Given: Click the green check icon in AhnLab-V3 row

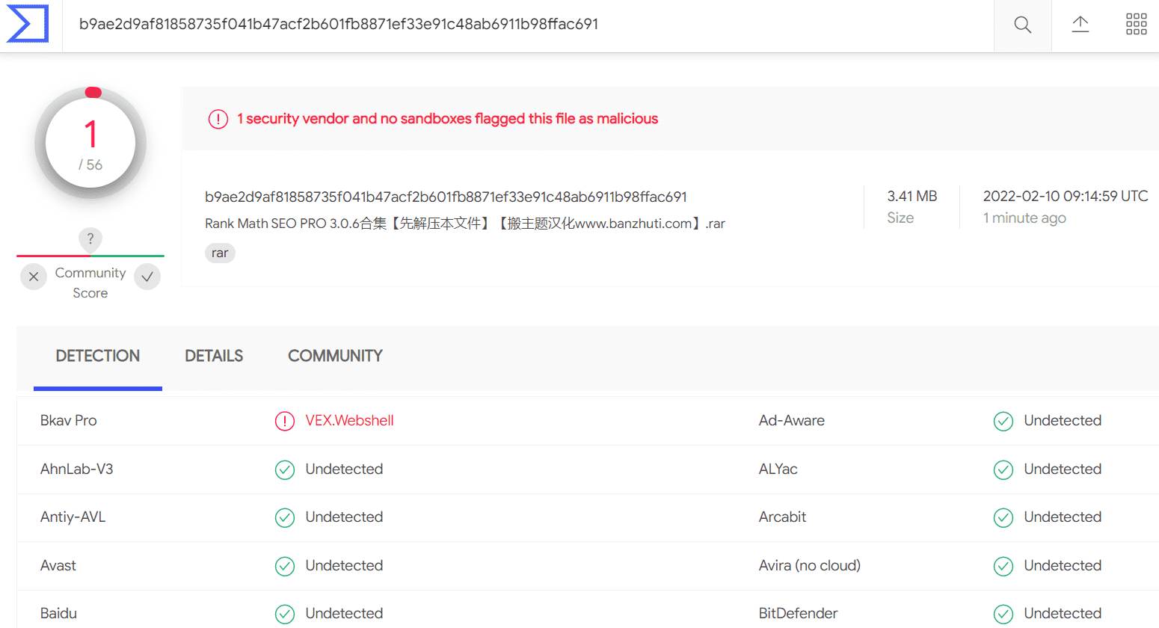Looking at the screenshot, I should 285,470.
